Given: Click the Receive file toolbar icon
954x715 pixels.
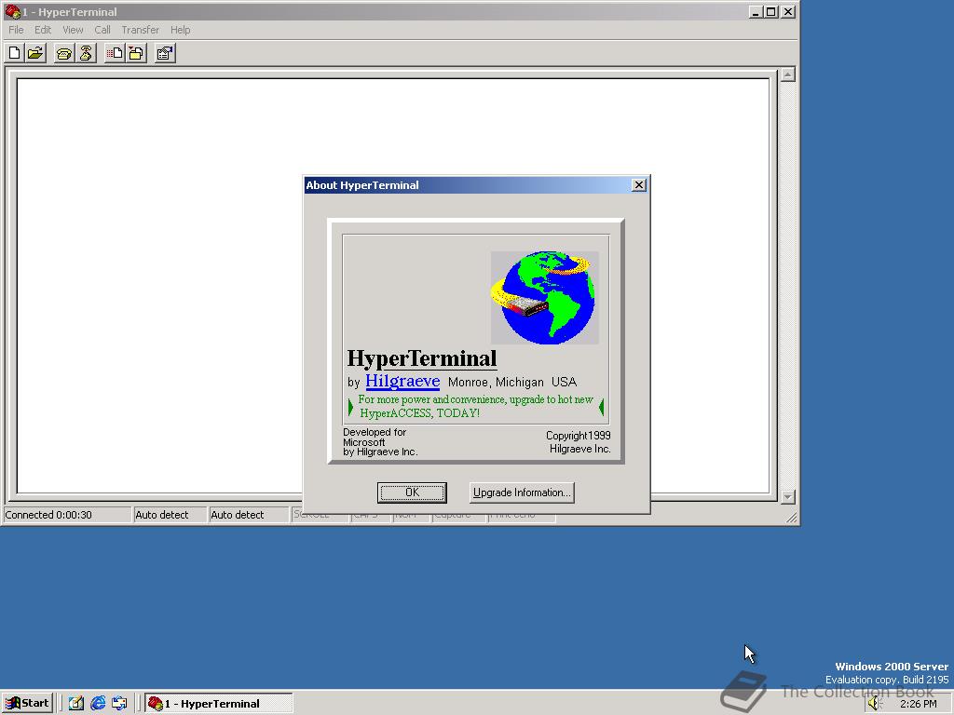Looking at the screenshot, I should [x=136, y=53].
